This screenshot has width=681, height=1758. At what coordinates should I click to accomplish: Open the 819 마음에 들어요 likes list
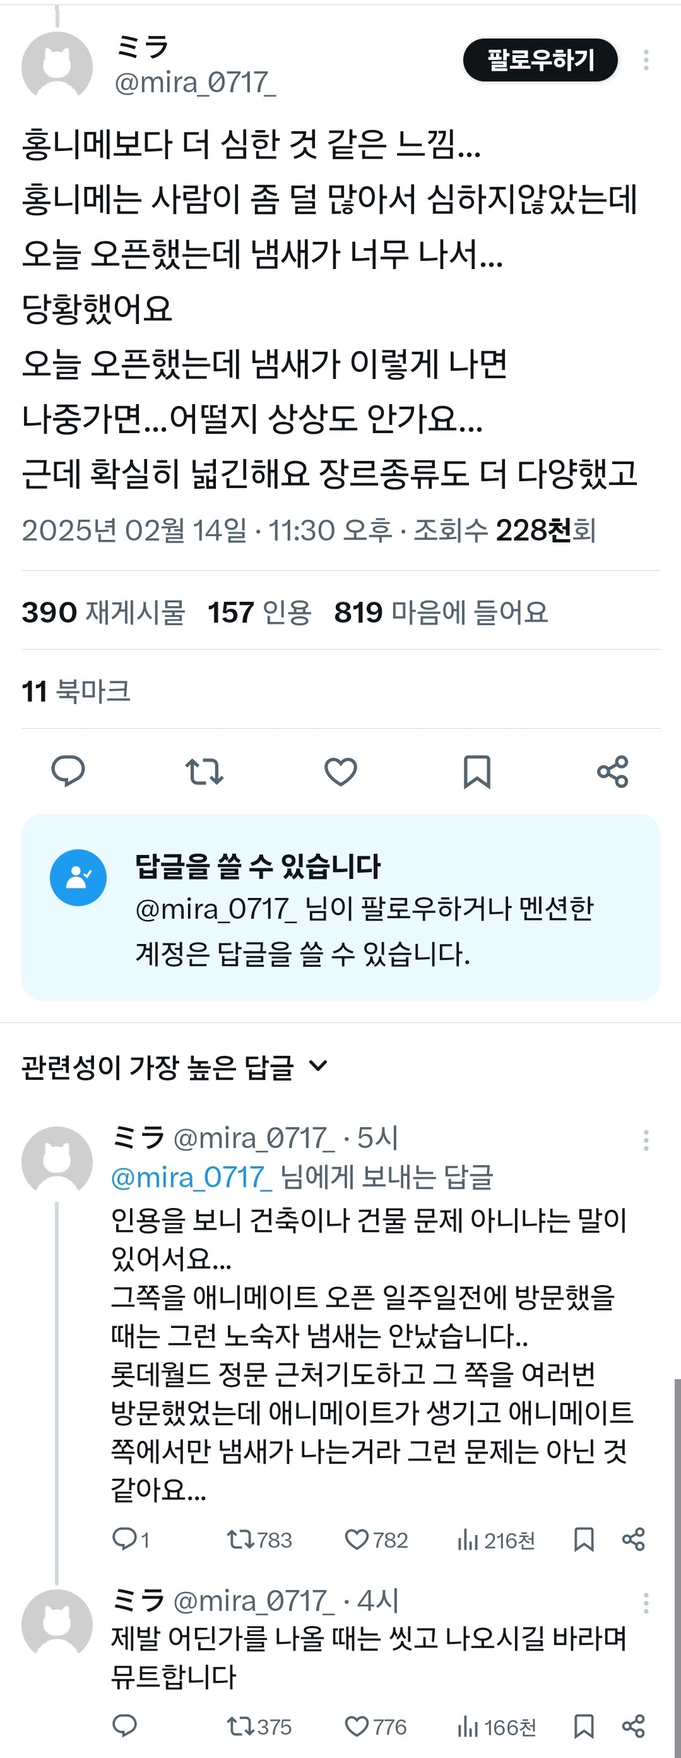(x=441, y=612)
